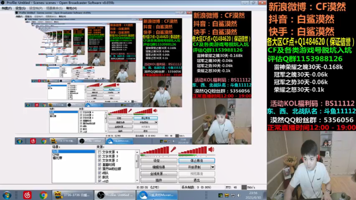
Task: Click the NVIDIA tray icon
Action: click(220, 196)
